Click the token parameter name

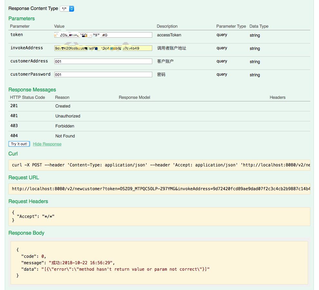pos(17,34)
